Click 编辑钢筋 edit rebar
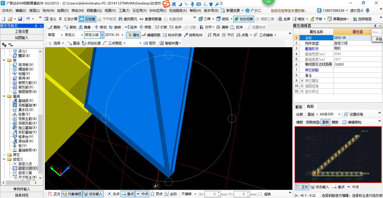Viewport: 383px width, 198px height. pos(151,35)
